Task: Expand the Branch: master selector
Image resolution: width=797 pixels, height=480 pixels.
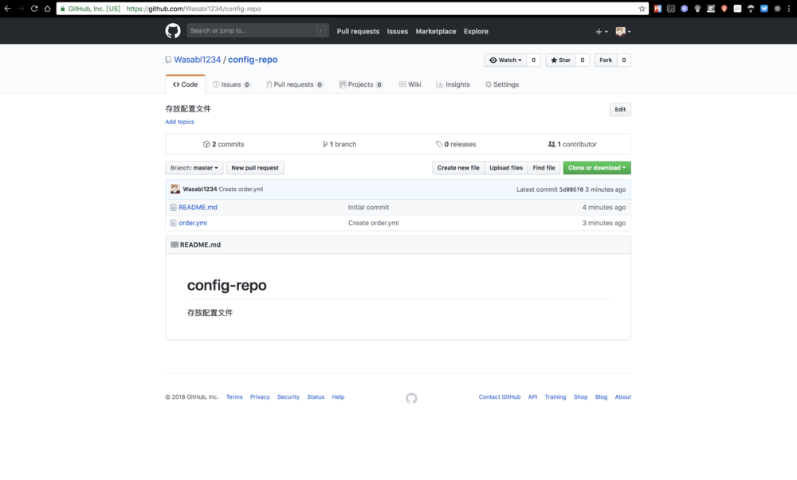Action: pos(194,168)
